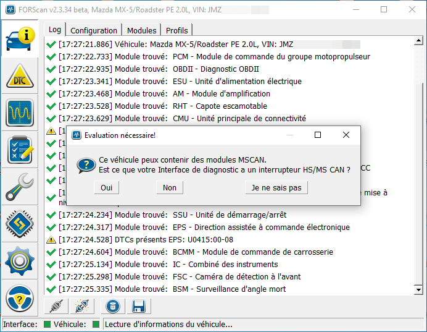
Task: Click the disconnect from vehicle icon
Action: pyautogui.click(x=82, y=306)
